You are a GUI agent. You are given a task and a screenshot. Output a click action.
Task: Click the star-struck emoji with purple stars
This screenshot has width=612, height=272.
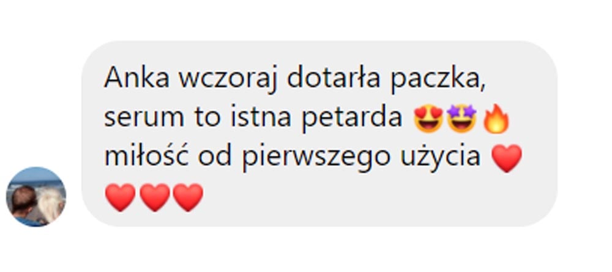click(462, 119)
